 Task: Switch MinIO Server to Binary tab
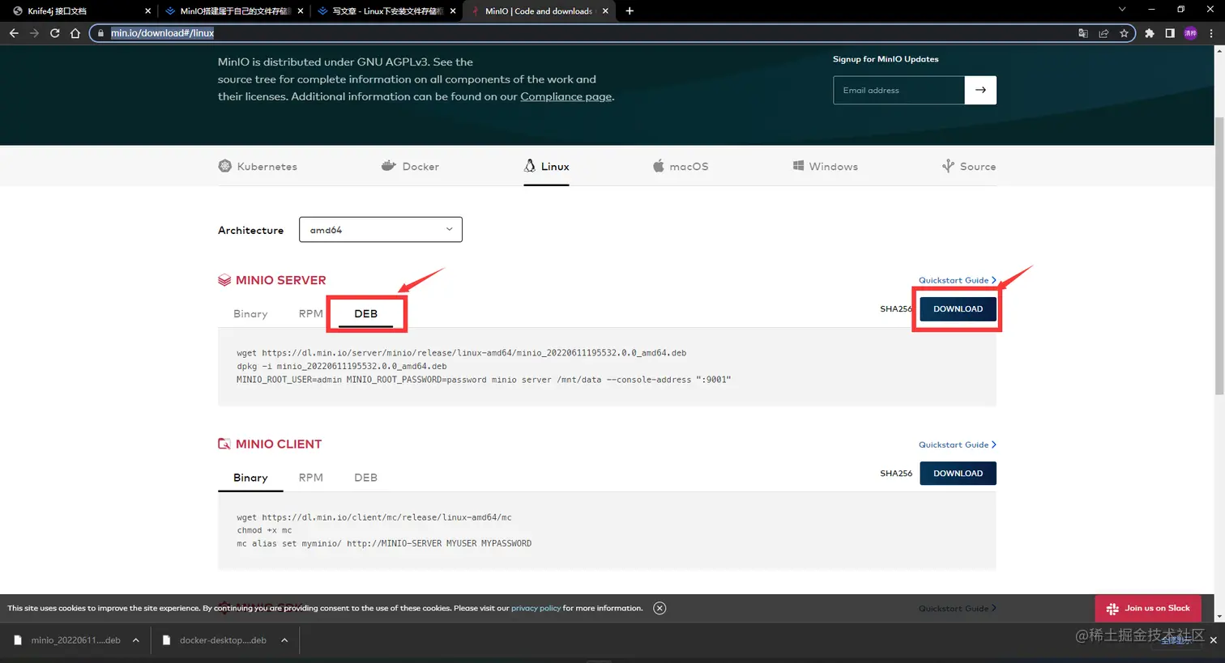250,313
